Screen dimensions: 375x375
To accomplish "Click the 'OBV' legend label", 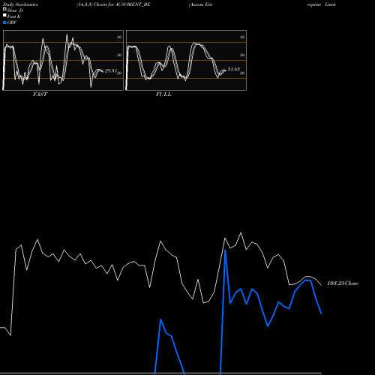I will click(x=12, y=22).
